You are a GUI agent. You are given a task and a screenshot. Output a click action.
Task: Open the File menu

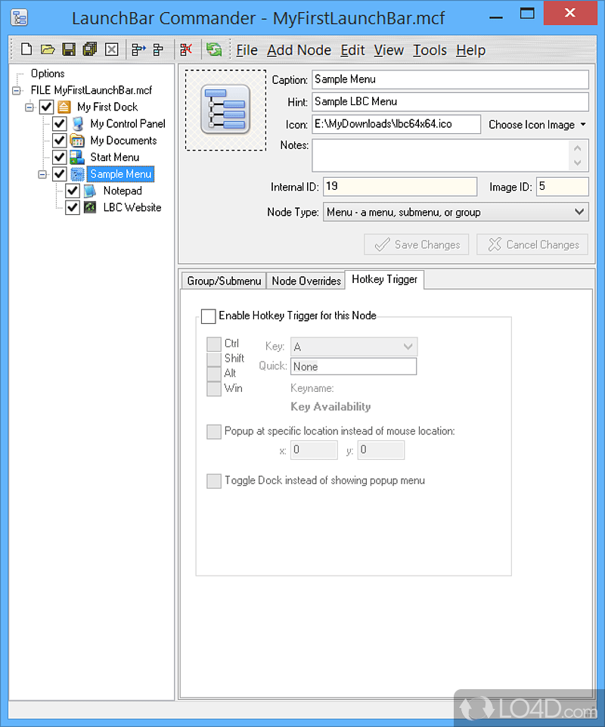coord(247,50)
